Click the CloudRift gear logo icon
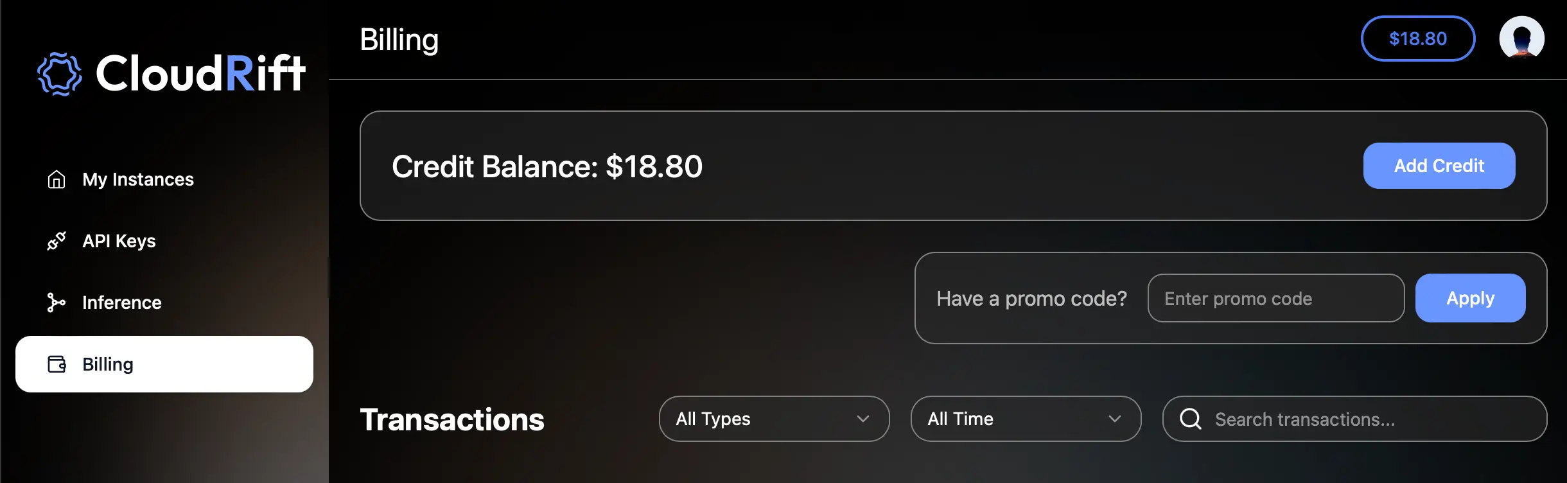 click(60, 74)
